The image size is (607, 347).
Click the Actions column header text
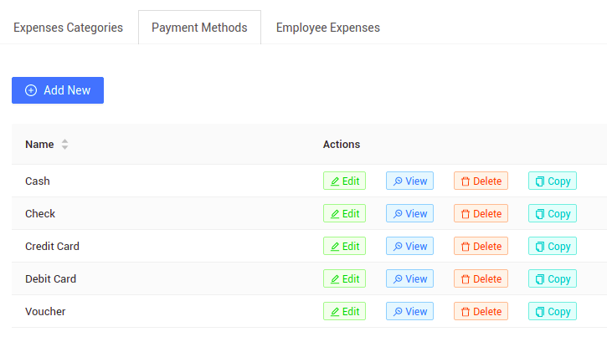click(342, 144)
